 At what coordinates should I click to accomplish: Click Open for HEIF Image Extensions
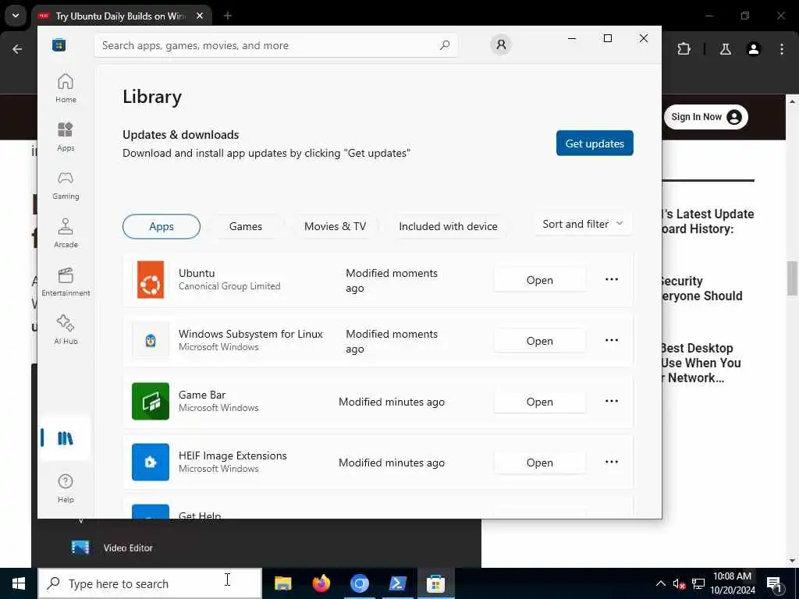tap(540, 463)
